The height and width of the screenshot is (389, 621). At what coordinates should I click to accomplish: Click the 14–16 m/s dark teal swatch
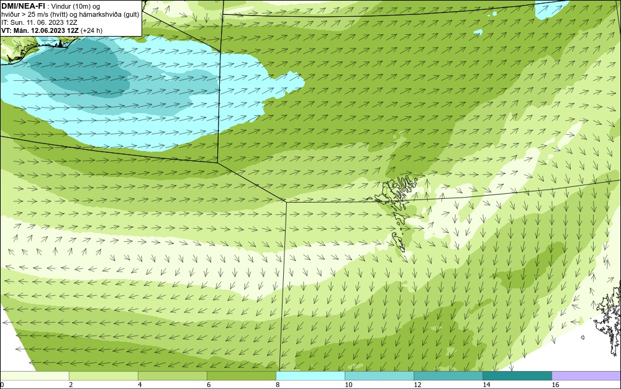click(x=517, y=375)
